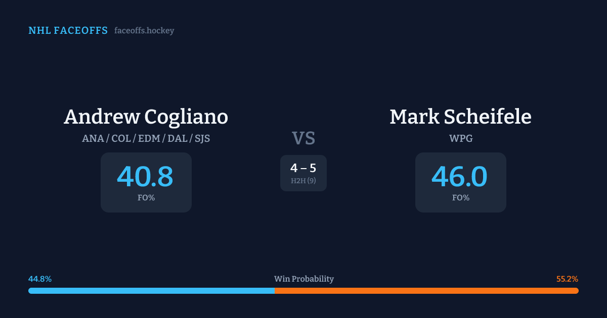Select the Andrew Cogliano player name
Image resolution: width=607 pixels, height=318 pixels.
click(x=146, y=117)
